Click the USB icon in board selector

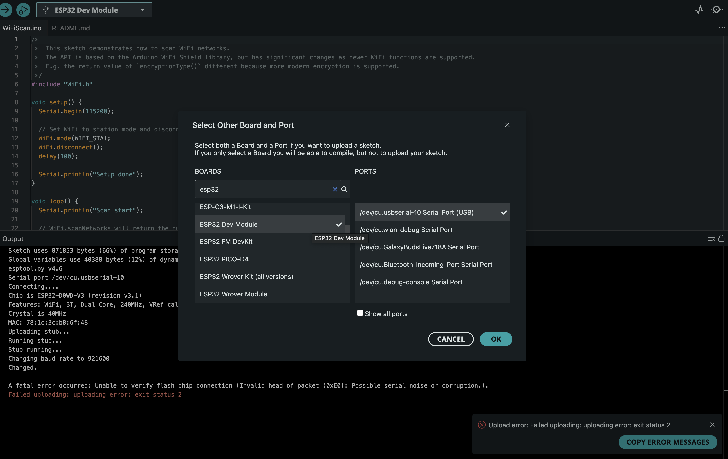tap(46, 10)
